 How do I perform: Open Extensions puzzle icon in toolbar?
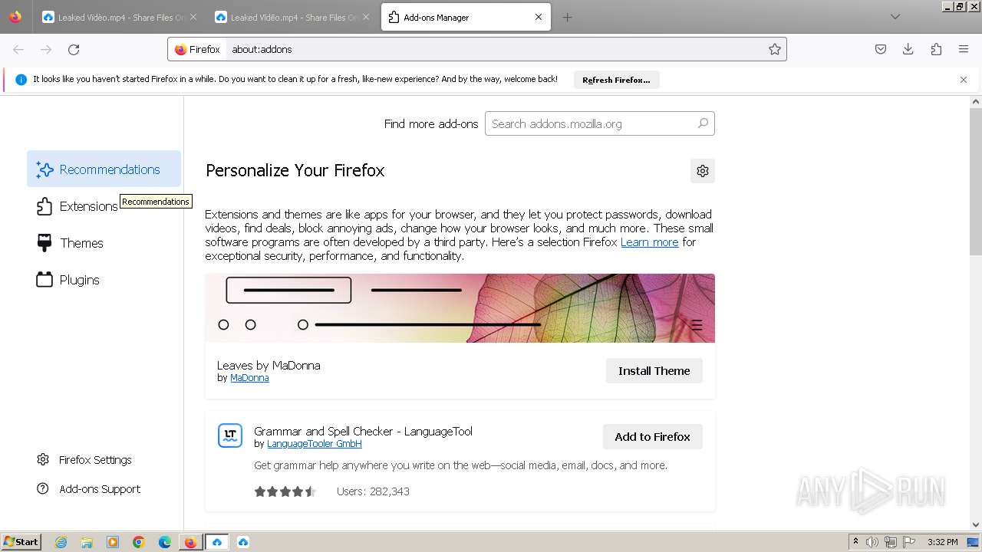(936, 49)
